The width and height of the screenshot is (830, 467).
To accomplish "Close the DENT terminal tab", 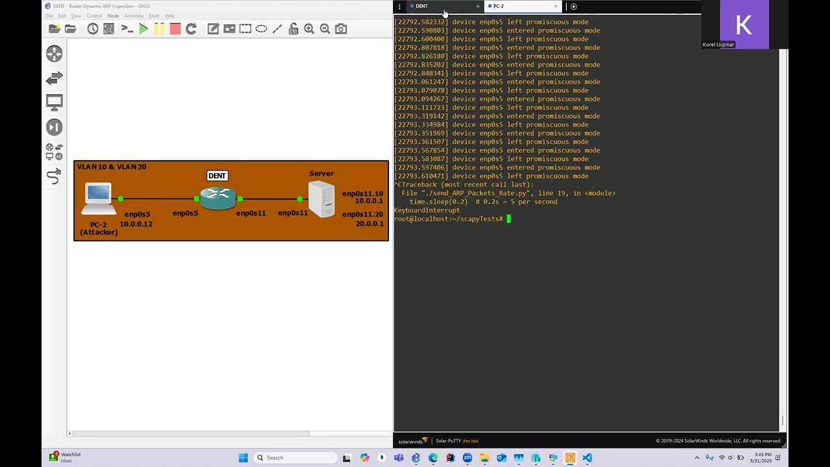I will coord(478,6).
